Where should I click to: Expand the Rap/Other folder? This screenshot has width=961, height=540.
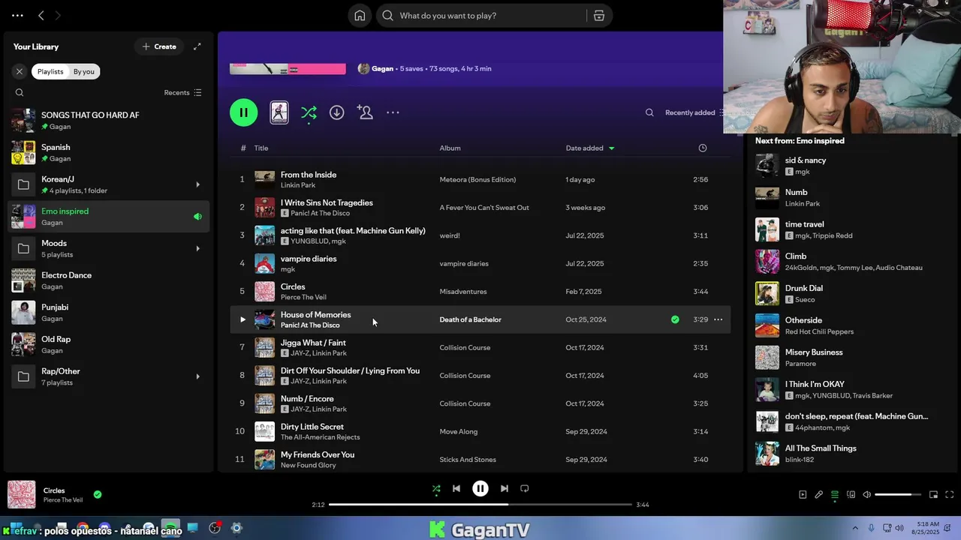[197, 376]
